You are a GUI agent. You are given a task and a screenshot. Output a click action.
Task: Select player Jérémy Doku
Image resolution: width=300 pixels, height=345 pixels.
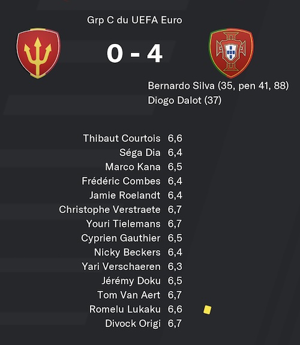[x=131, y=281]
